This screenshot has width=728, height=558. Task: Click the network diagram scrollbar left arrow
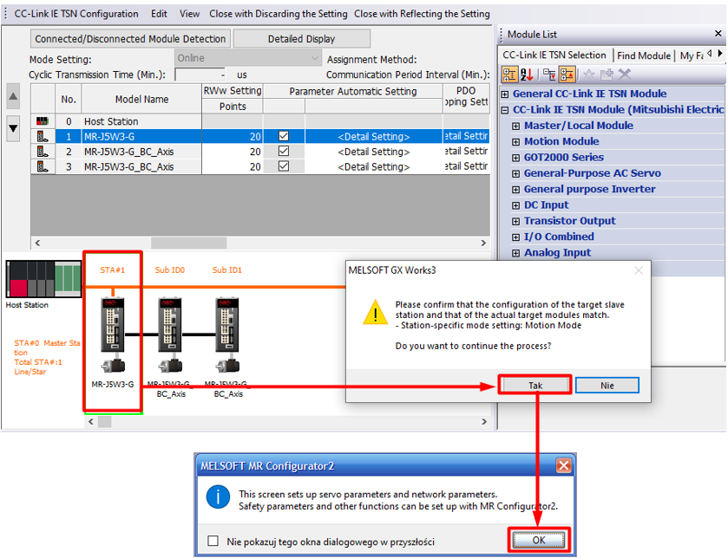click(91, 421)
